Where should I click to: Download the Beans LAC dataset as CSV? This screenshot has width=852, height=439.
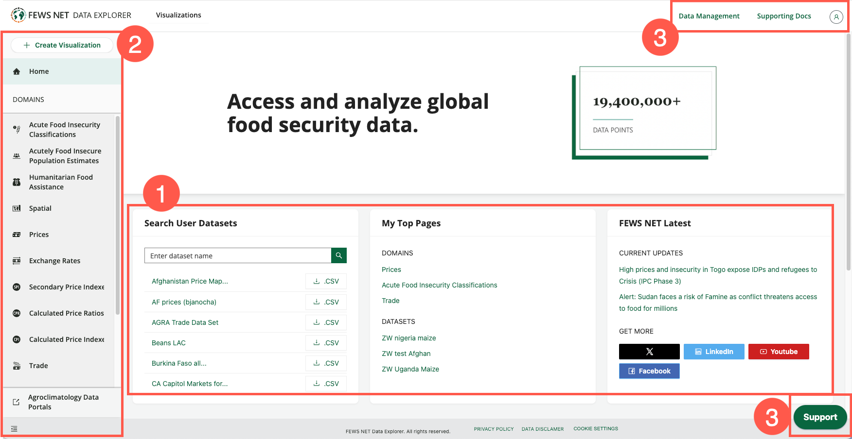pos(325,342)
